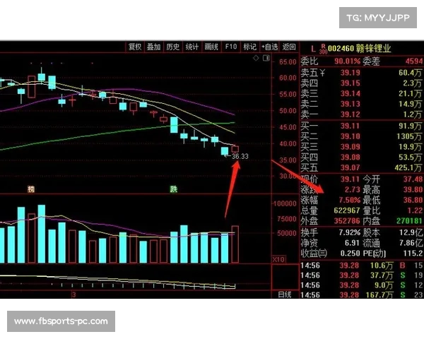The image size is (424, 339).
Task: Activate the 画线 drawing tool
Action: pyautogui.click(x=211, y=47)
